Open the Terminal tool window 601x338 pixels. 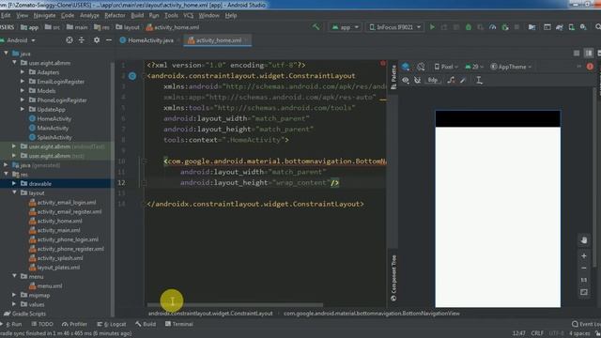coord(179,324)
